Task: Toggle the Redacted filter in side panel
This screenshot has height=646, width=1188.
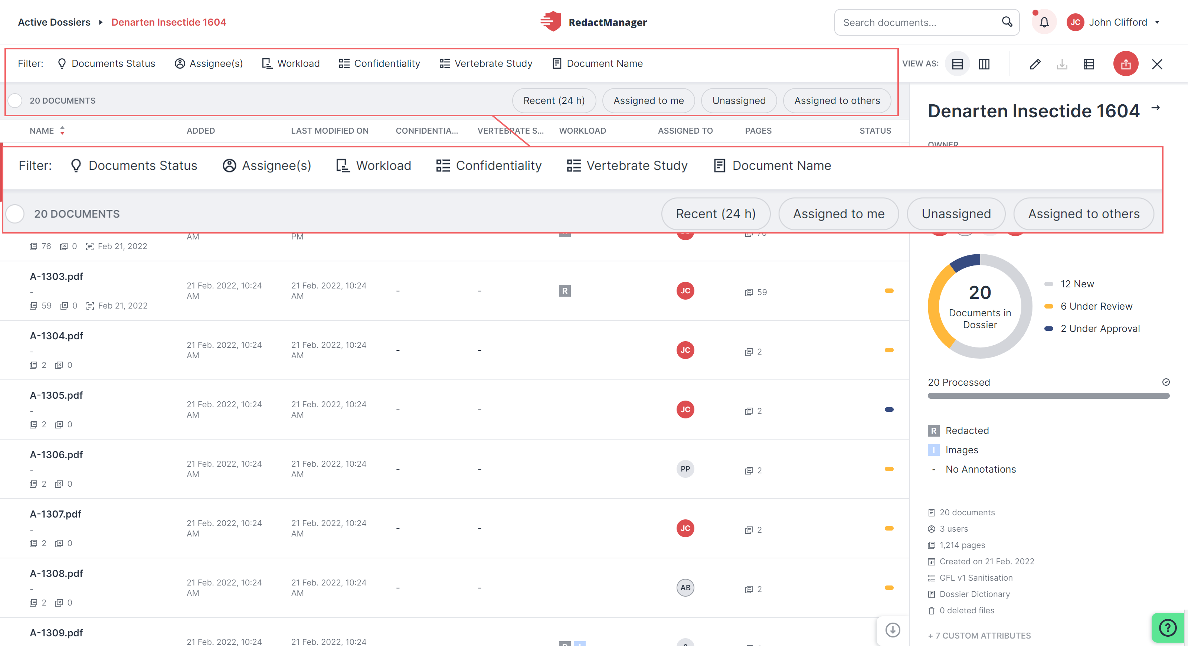Action: click(x=959, y=431)
